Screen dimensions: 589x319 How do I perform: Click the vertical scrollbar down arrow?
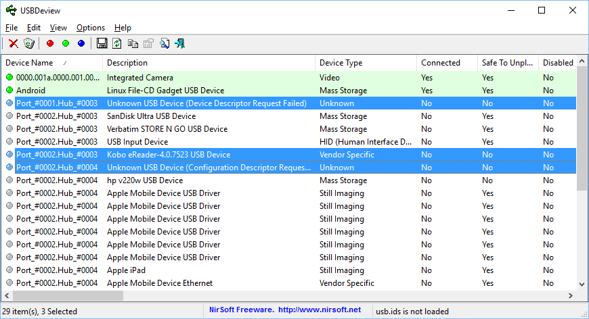(x=582, y=284)
